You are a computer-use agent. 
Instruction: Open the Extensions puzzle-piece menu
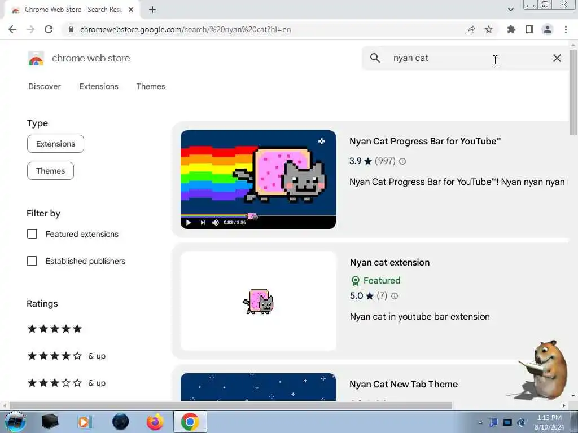coord(511,29)
